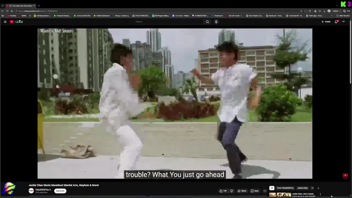
Task: Open the new tab plus button
Action: [39, 6]
